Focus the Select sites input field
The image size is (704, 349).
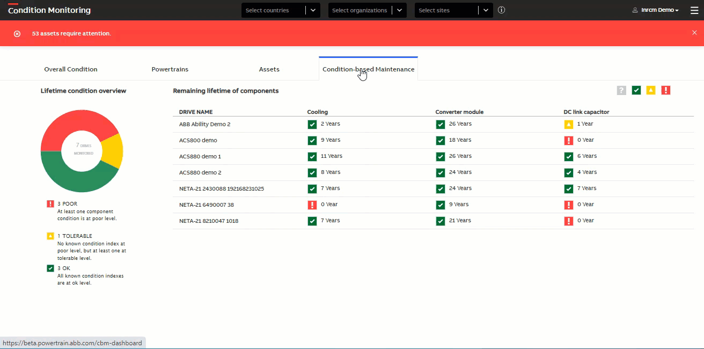pos(446,10)
